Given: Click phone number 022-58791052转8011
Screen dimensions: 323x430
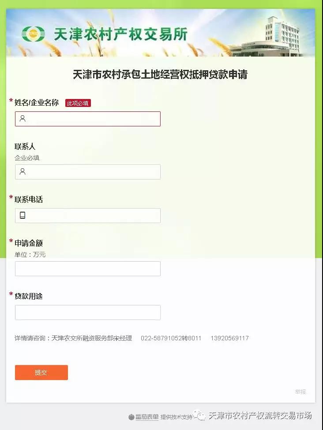Looking at the screenshot, I should [x=171, y=338].
